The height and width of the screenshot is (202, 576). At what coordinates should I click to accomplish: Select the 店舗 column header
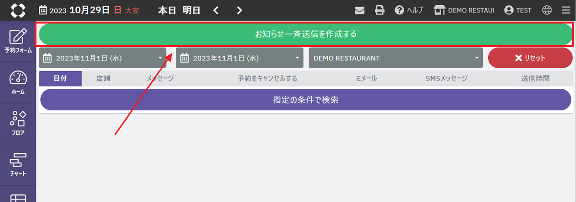coord(103,78)
